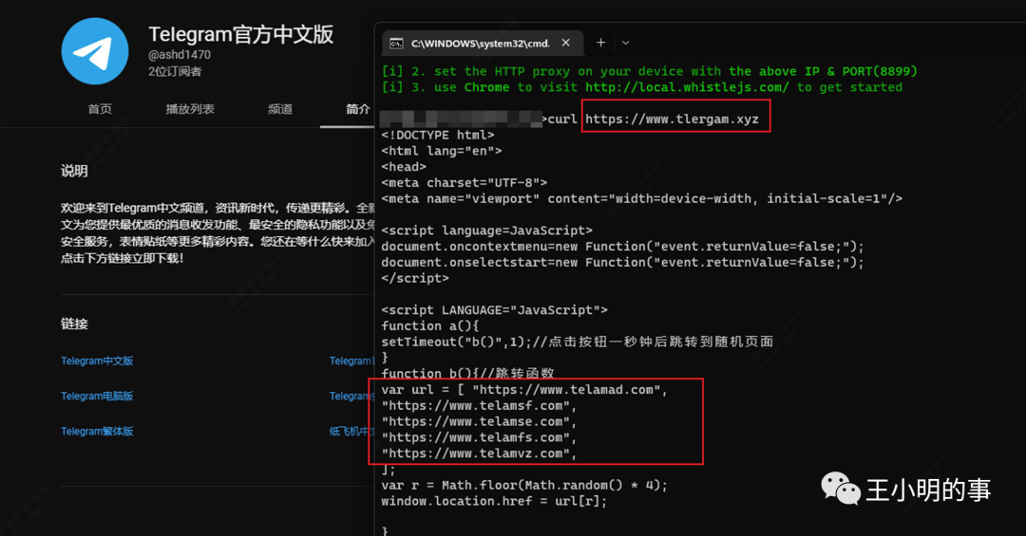Click the @ashd1470 channel handle

point(180,55)
